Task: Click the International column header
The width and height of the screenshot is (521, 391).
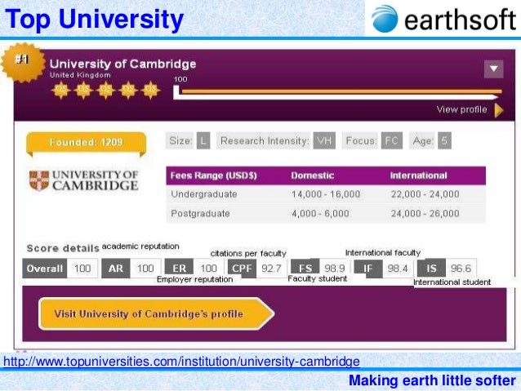Action: pos(418,176)
